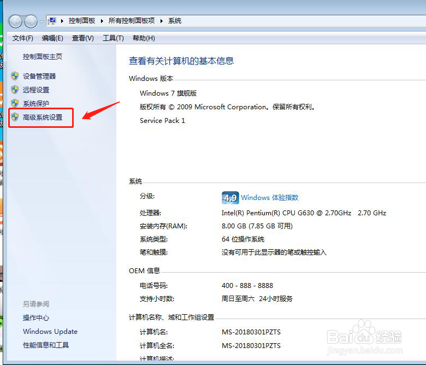Click the 版权所有 2009 Microsoft Corporation text

227,107
